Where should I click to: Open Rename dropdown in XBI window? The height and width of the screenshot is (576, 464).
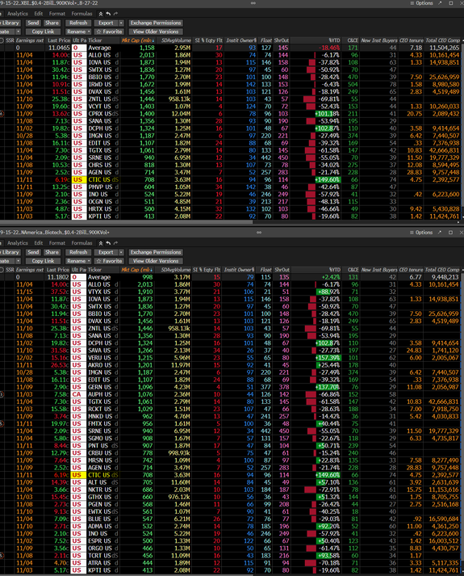click(78, 32)
